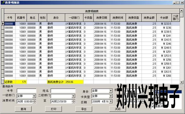Sort by the 消费金额 column header
This screenshot has height=114, width=185.
tap(149, 17)
